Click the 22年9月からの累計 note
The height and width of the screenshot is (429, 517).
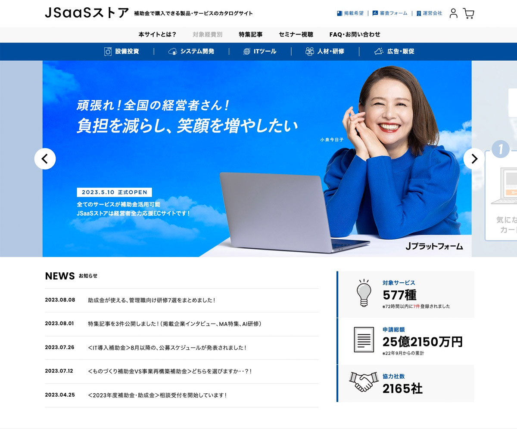click(x=403, y=353)
